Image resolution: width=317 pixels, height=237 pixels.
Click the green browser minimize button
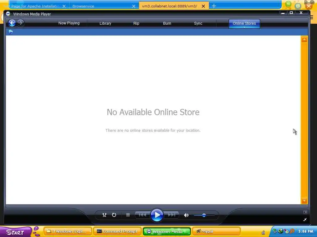point(288,4)
